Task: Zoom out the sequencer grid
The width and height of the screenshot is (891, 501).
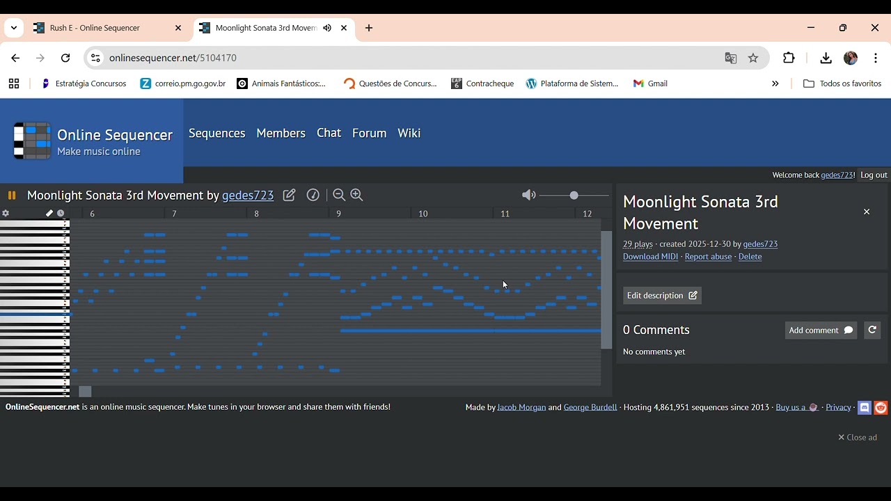Action: (339, 196)
